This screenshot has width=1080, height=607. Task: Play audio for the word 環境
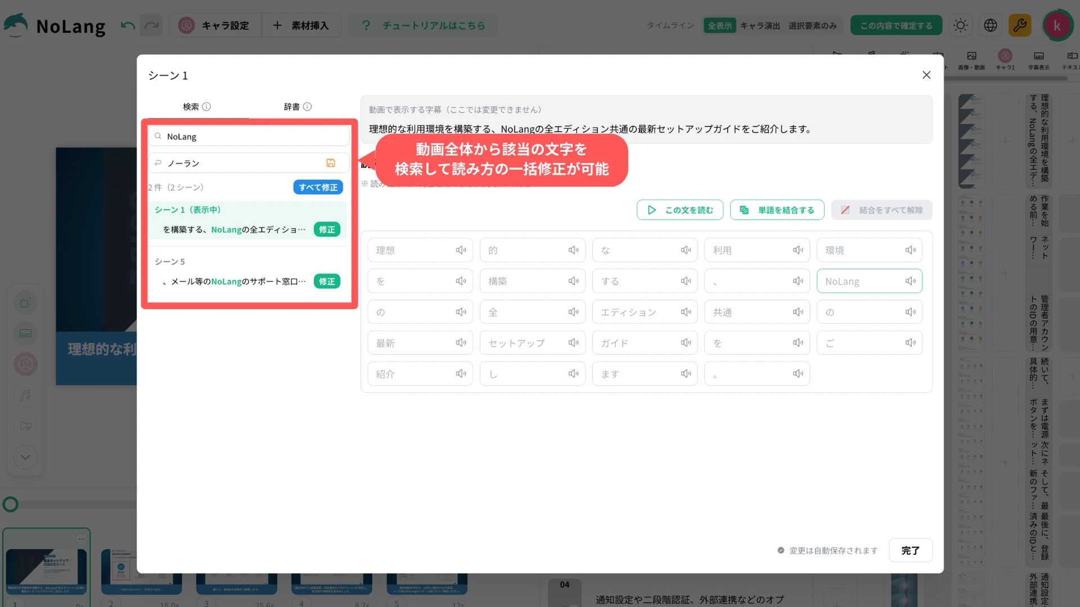click(x=910, y=250)
